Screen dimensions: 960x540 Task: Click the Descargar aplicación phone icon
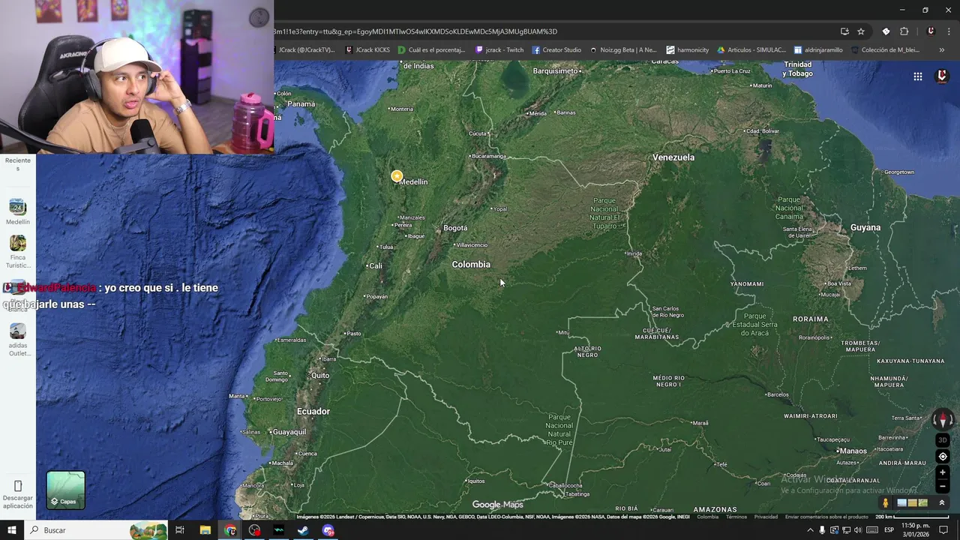click(x=18, y=486)
